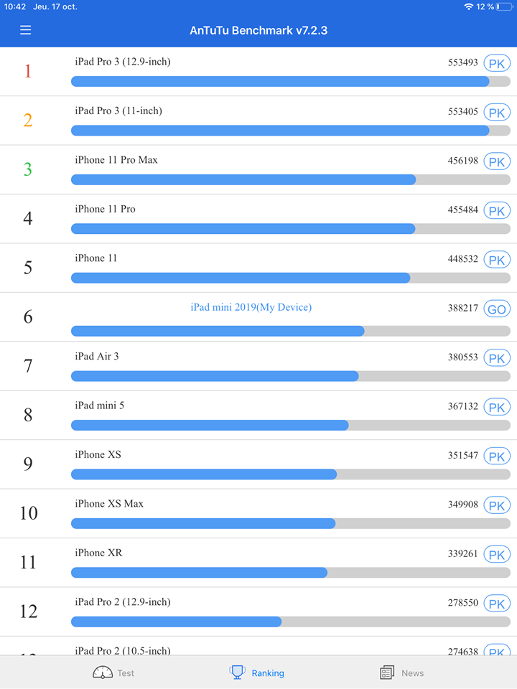Tap the Test speedometer icon
This screenshot has height=689, width=517.
click(x=103, y=672)
